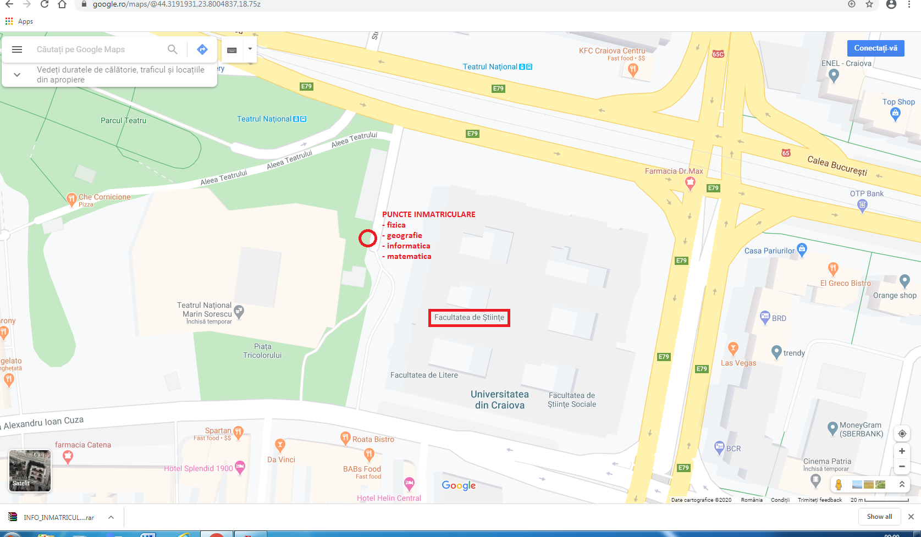Open INFO_INMATRICUL rar download options arrow
921x537 pixels.
[111, 517]
